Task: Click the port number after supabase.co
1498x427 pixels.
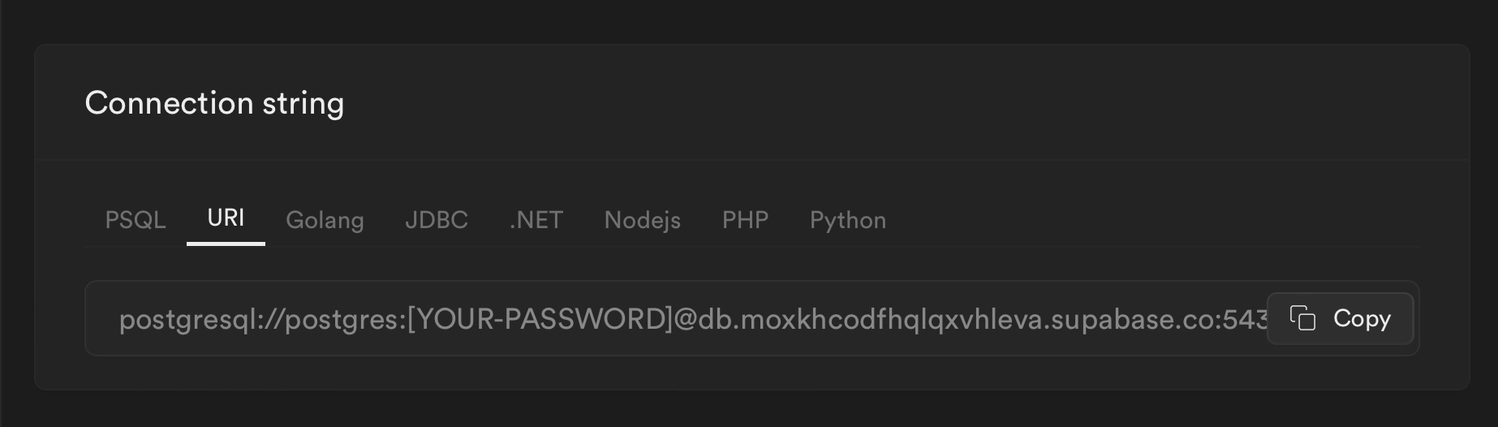Action: [x=1246, y=319]
